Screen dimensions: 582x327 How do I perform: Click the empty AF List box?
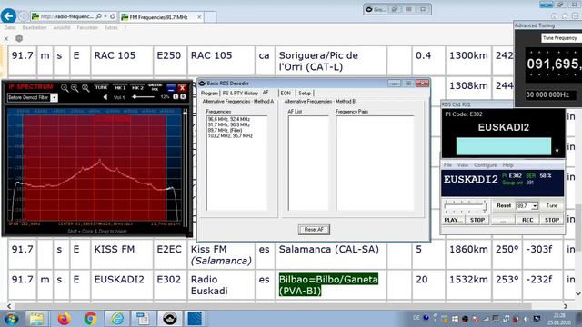coord(308,163)
